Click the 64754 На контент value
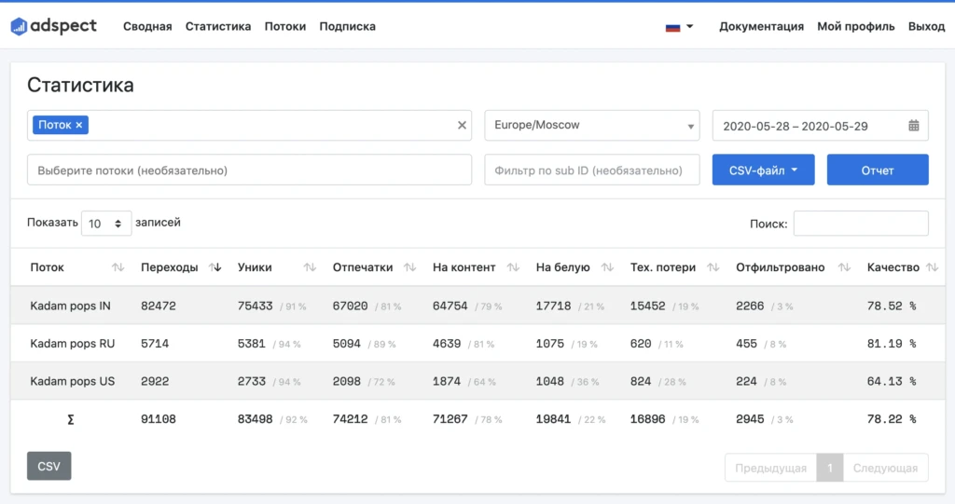955x504 pixels. (x=450, y=306)
